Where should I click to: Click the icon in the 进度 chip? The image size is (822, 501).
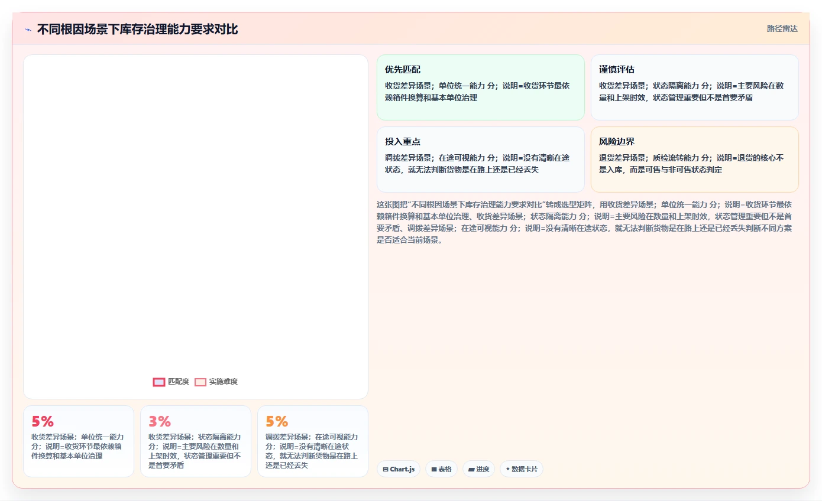[x=471, y=469]
